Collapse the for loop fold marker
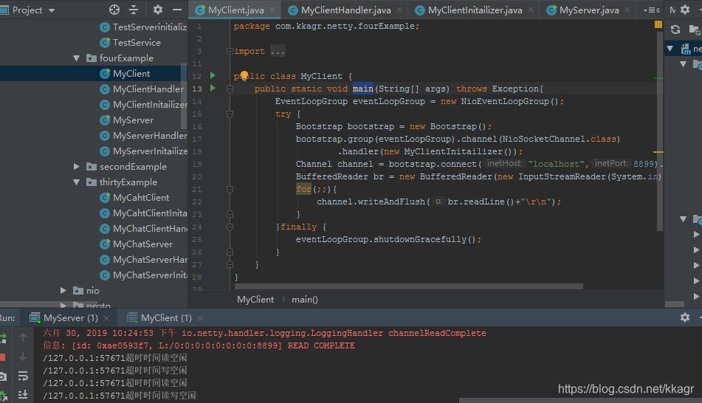Screen dimensions: 702x403 pos(230,189)
